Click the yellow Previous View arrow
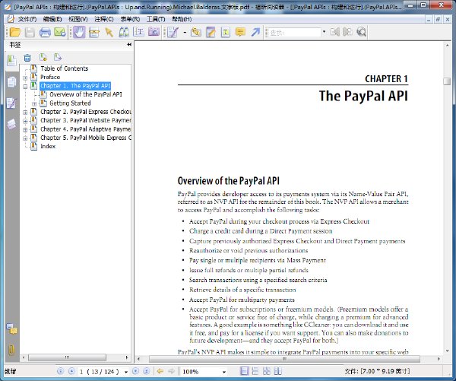The height and width of the screenshot is (381, 456). point(160,371)
